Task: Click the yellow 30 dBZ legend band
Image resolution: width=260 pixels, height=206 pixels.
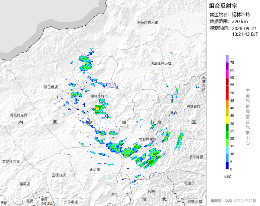Action: 227,120
